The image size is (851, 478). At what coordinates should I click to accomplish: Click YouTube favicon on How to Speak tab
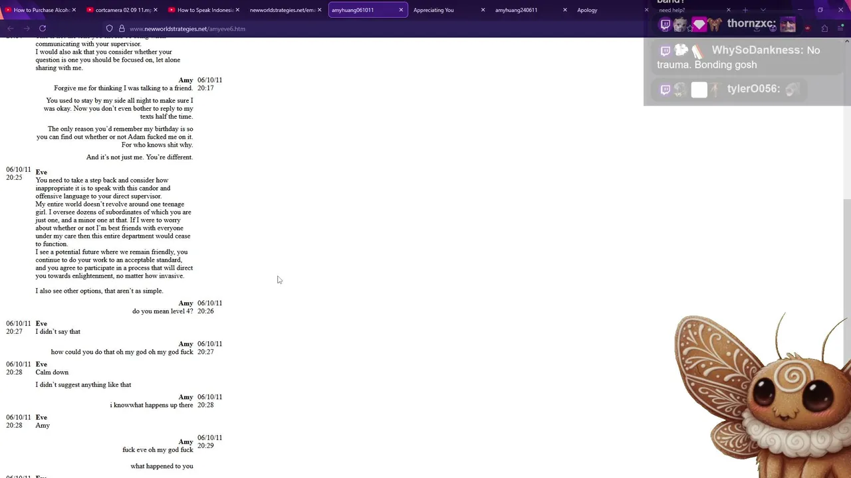172,10
